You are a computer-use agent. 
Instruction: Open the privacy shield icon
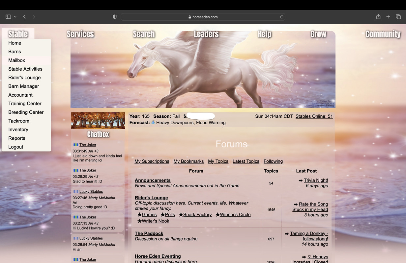click(115, 17)
